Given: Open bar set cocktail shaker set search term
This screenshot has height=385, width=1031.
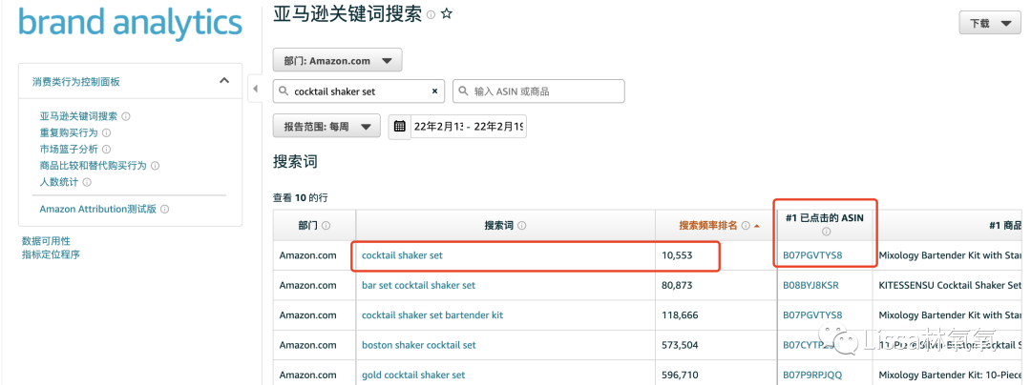Looking at the screenshot, I should pyautogui.click(x=418, y=285).
